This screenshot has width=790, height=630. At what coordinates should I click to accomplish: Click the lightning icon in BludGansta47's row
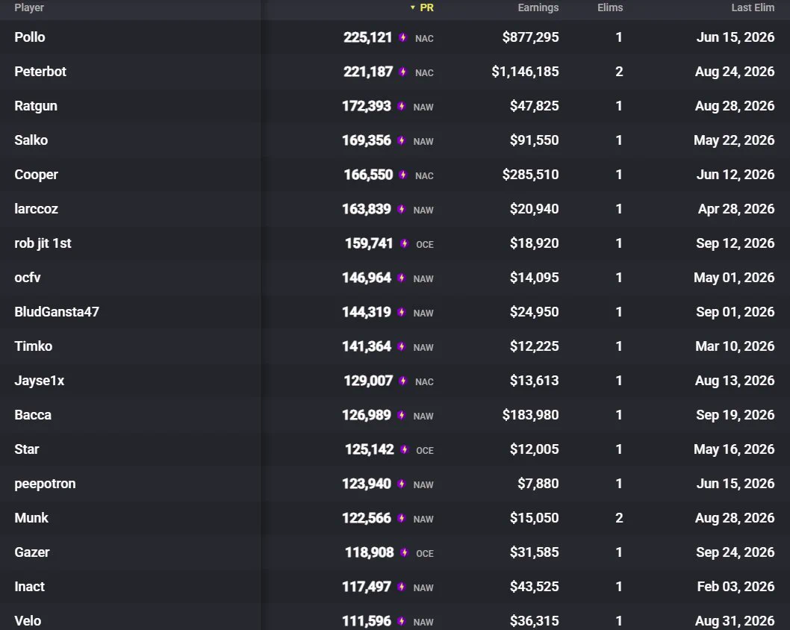(401, 312)
